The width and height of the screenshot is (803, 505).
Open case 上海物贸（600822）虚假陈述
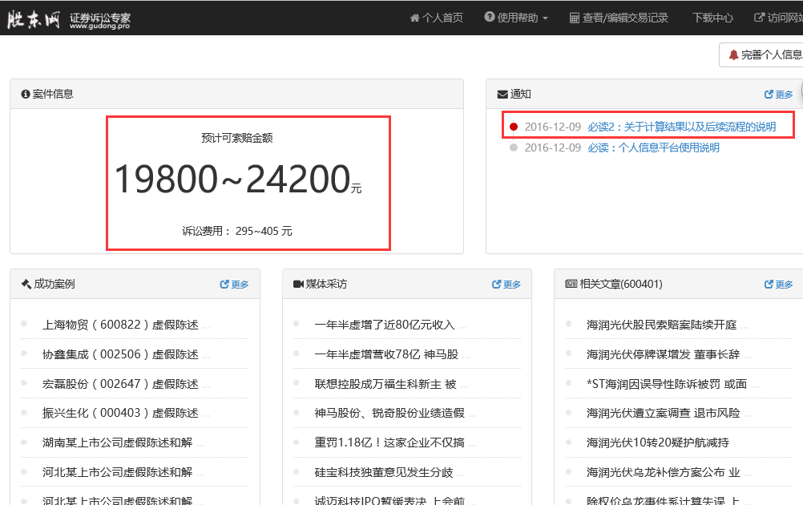[120, 325]
